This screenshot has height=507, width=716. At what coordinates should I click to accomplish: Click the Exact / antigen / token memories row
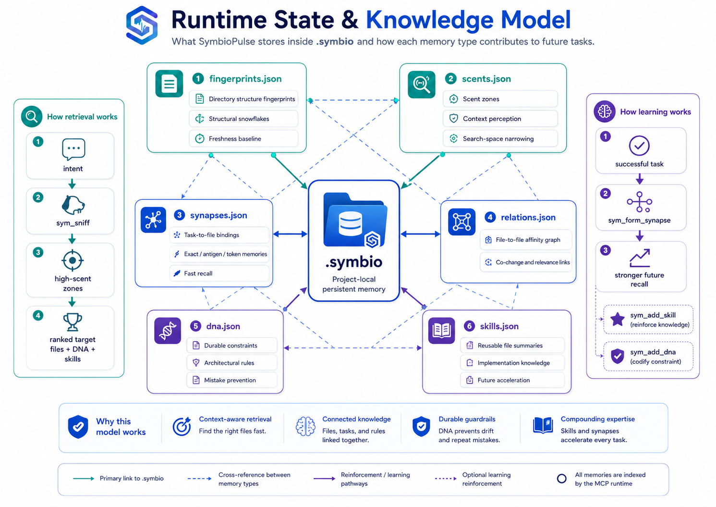pos(219,254)
